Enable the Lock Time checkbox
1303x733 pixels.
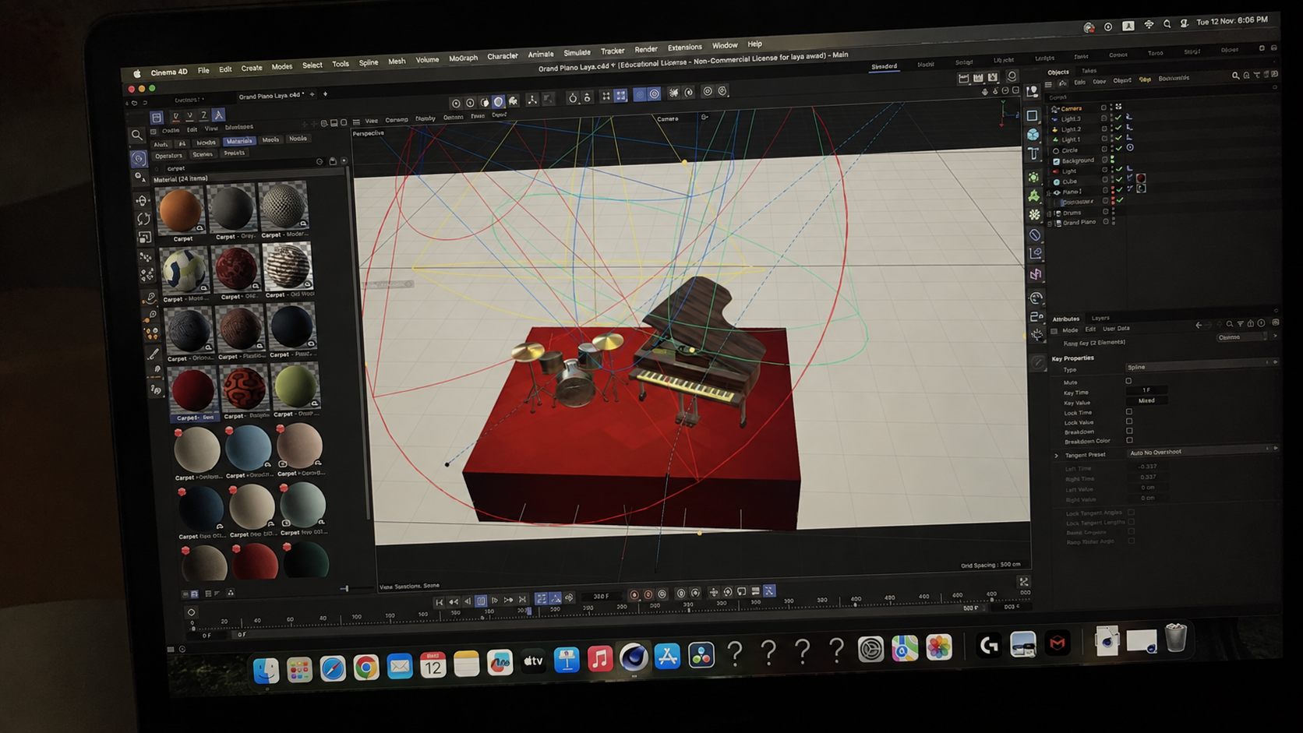coord(1129,411)
